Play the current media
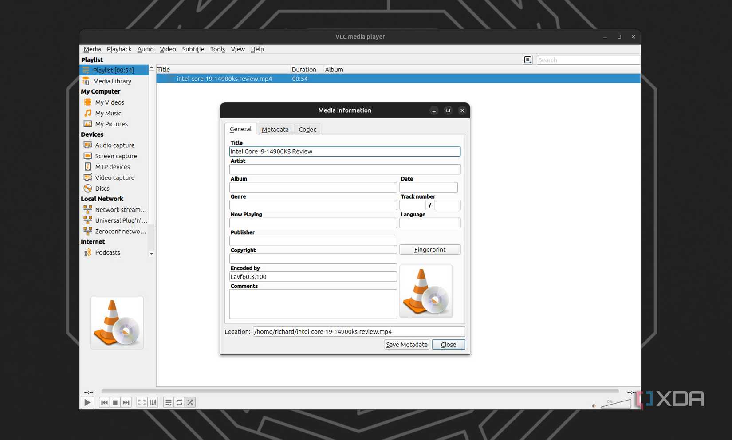 pyautogui.click(x=87, y=402)
